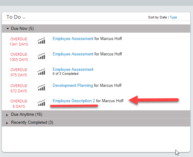Click chart icon beside 1341 days overdue item
This screenshot has height=157, width=193.
pos(41,41)
